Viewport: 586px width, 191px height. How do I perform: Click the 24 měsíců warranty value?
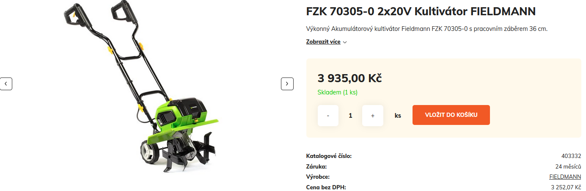[x=568, y=166]
